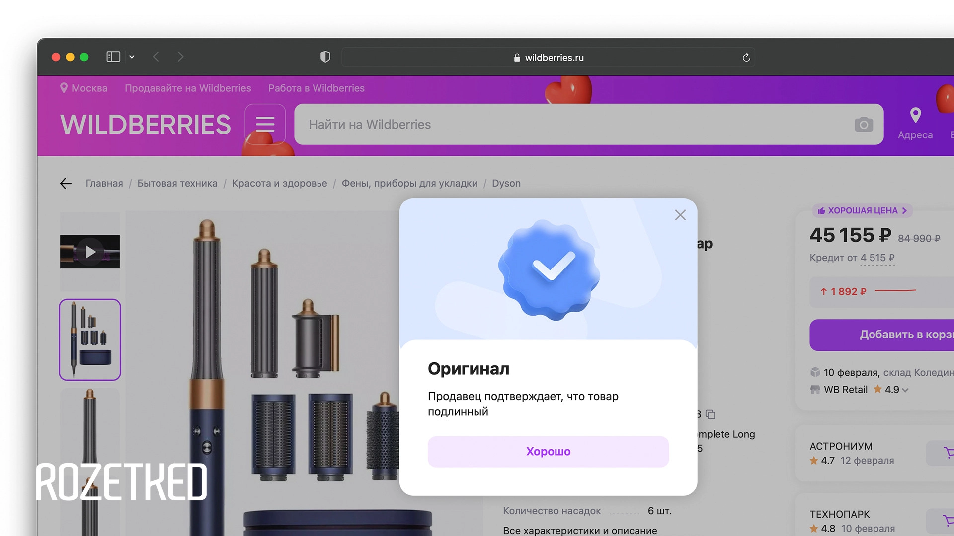Click the back arrow near the breadcrumbs

click(66, 183)
